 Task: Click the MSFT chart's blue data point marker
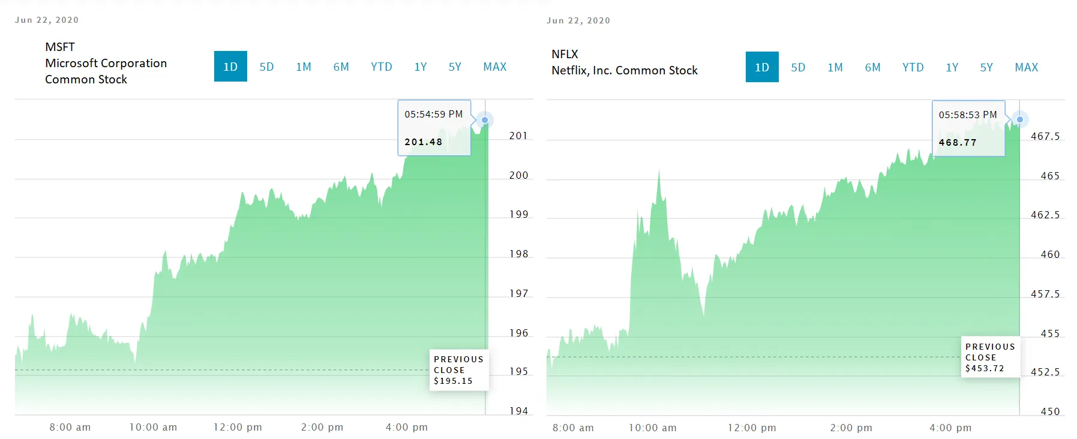tap(485, 120)
